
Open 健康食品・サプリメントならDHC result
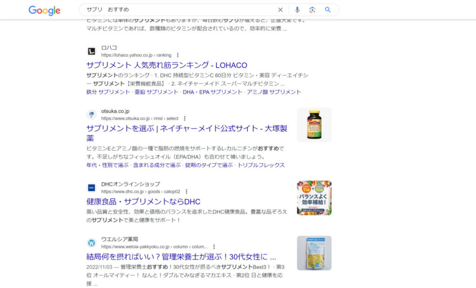143,202
